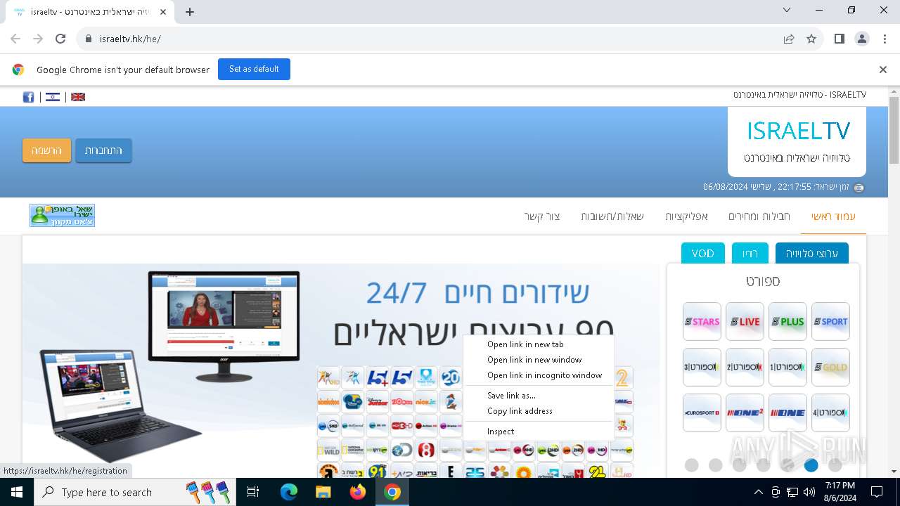Choose Open link in new tab

click(539, 344)
